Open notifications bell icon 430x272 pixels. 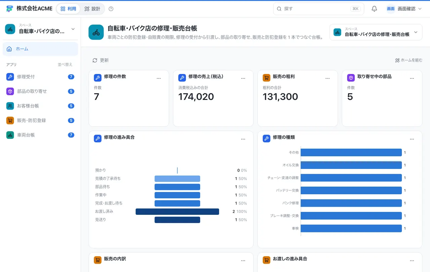pos(374,9)
